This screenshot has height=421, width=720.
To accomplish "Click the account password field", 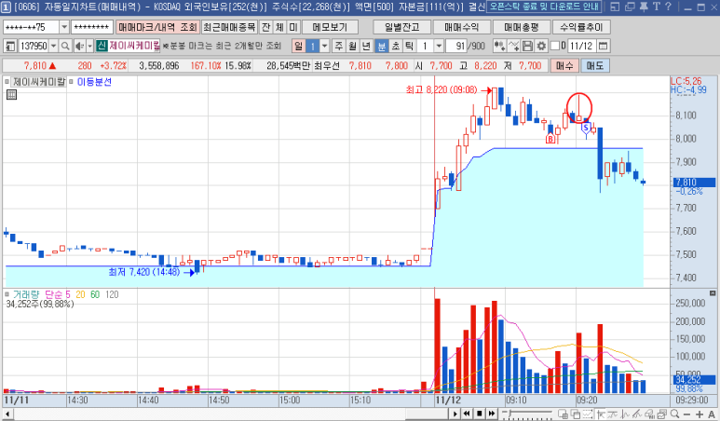I will 92,28.
